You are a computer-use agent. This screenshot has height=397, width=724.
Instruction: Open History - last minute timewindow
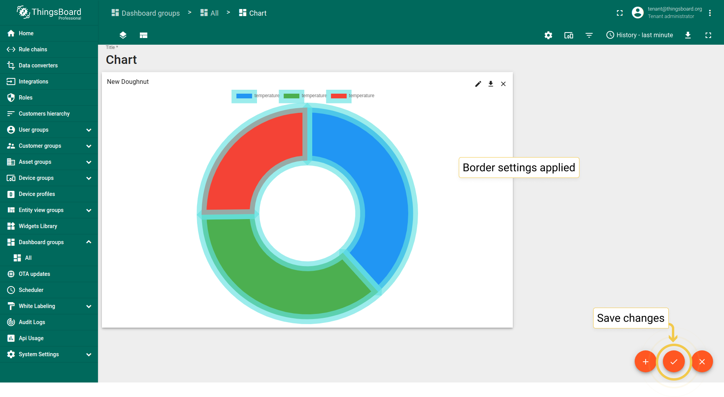coord(640,35)
